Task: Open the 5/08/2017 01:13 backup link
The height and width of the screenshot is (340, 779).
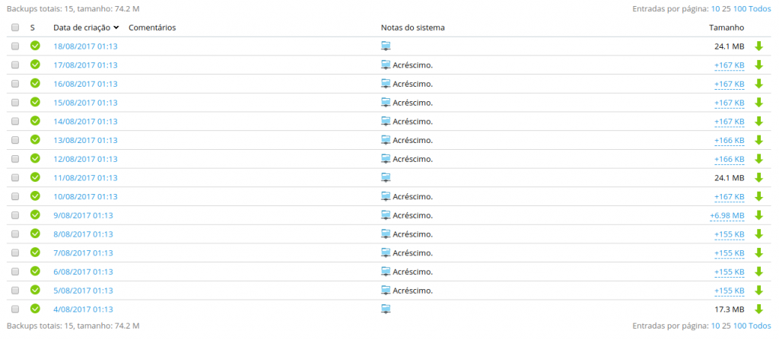Action: point(83,291)
